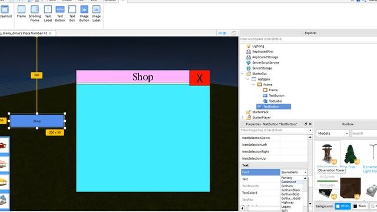Click in the Filter workspace field
The width and height of the screenshot is (377, 212).
pos(308,39)
